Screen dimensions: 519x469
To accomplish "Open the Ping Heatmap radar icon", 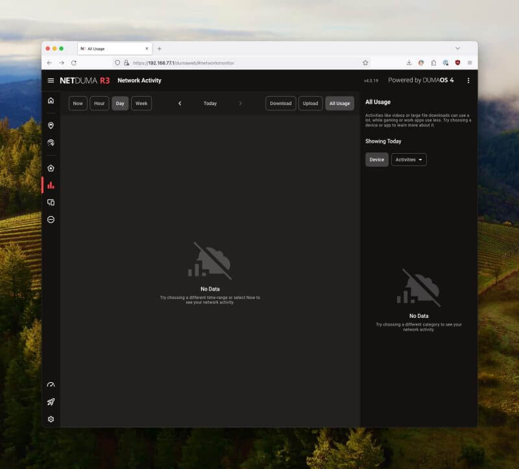I will click(x=51, y=143).
